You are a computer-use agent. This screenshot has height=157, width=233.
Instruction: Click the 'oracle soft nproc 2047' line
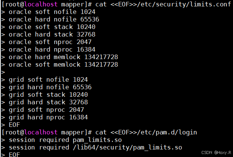click(50, 42)
